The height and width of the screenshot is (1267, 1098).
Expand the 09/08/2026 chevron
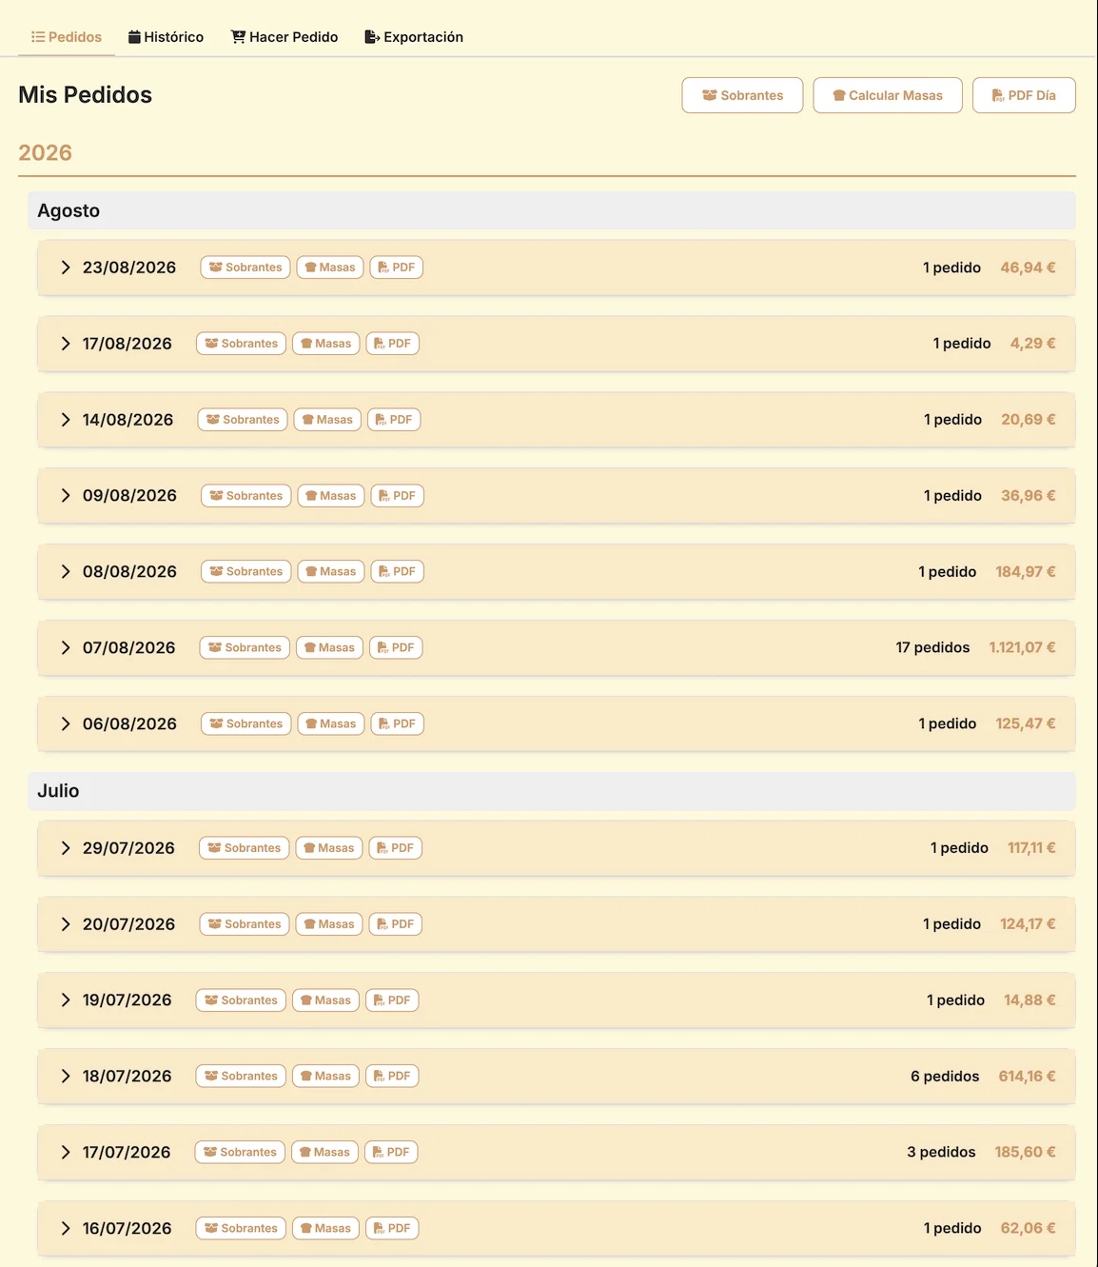pos(66,496)
